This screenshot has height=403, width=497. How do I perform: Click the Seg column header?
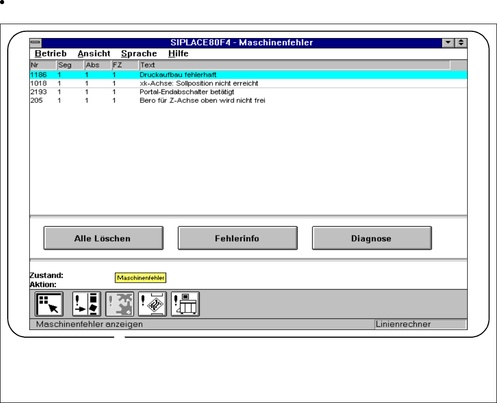[70, 65]
